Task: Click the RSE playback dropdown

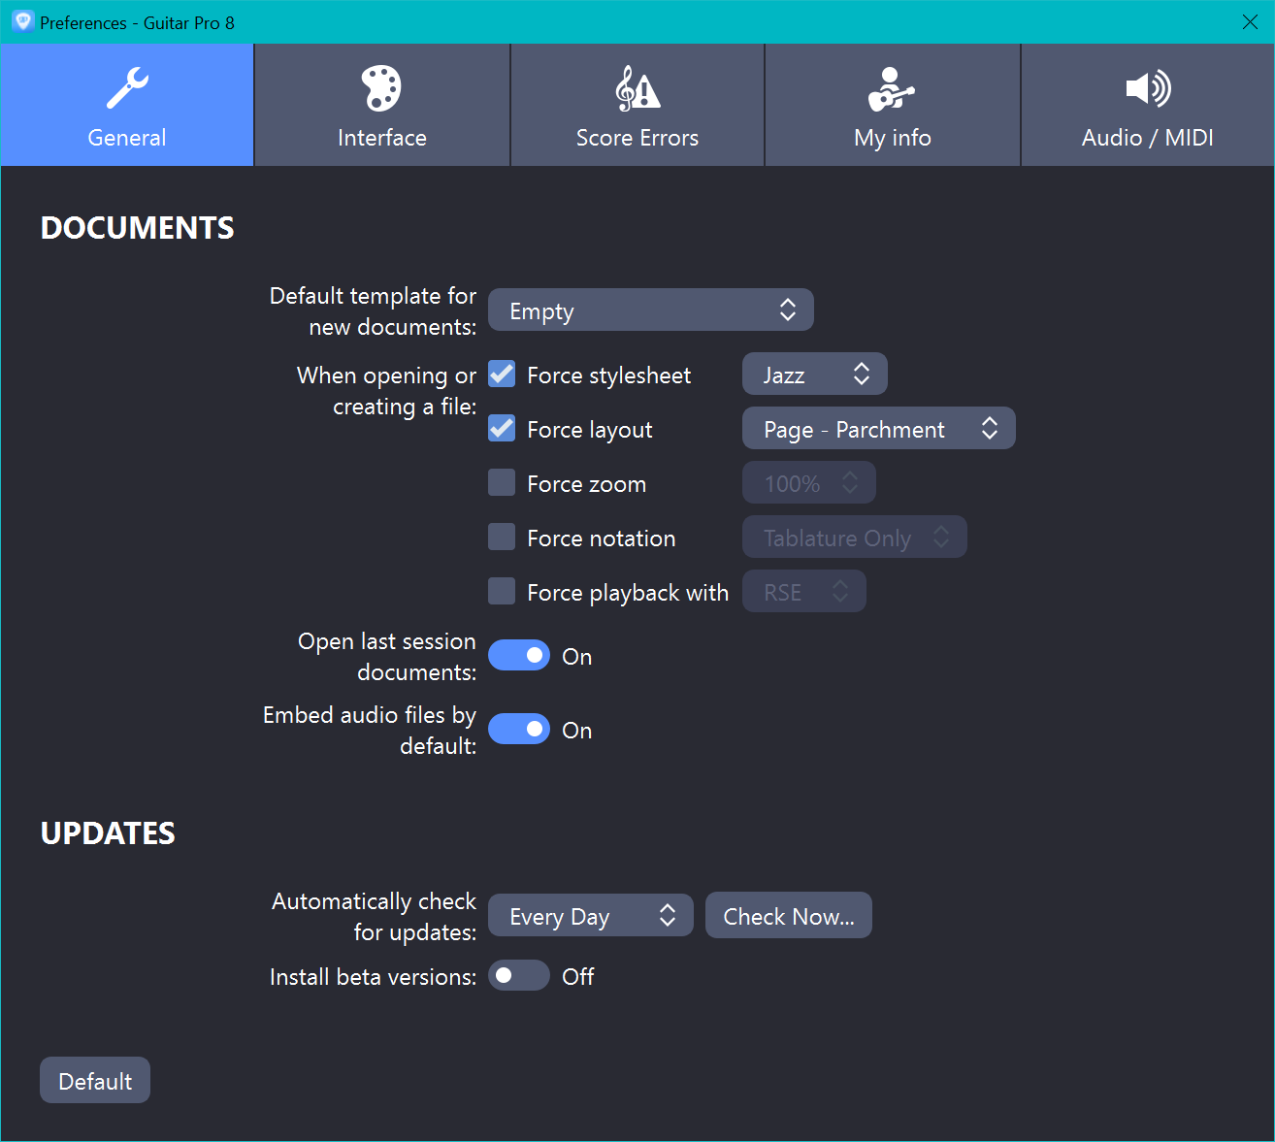Action: [x=804, y=591]
